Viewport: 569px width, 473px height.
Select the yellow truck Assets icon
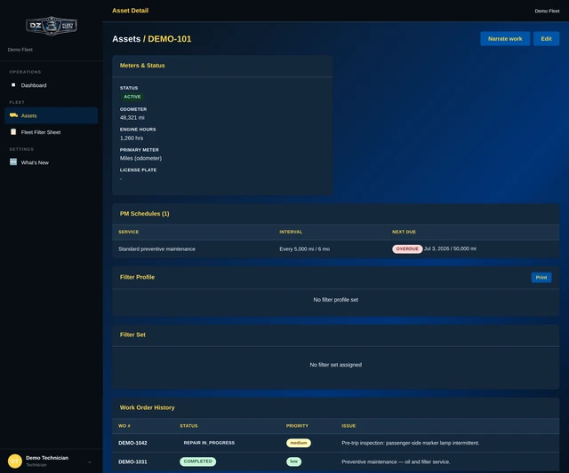(14, 115)
